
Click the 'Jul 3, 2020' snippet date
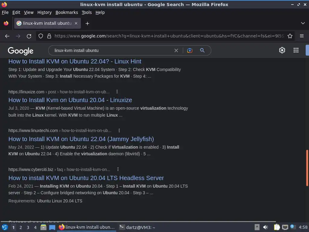coord(19,108)
